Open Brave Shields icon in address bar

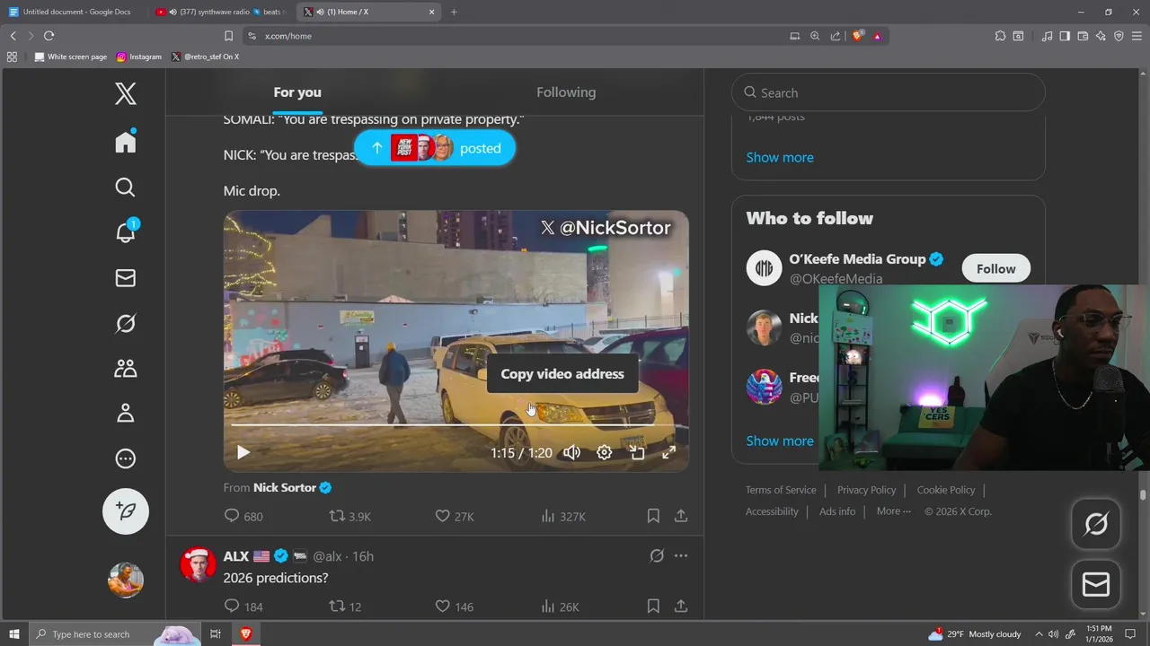tap(857, 36)
